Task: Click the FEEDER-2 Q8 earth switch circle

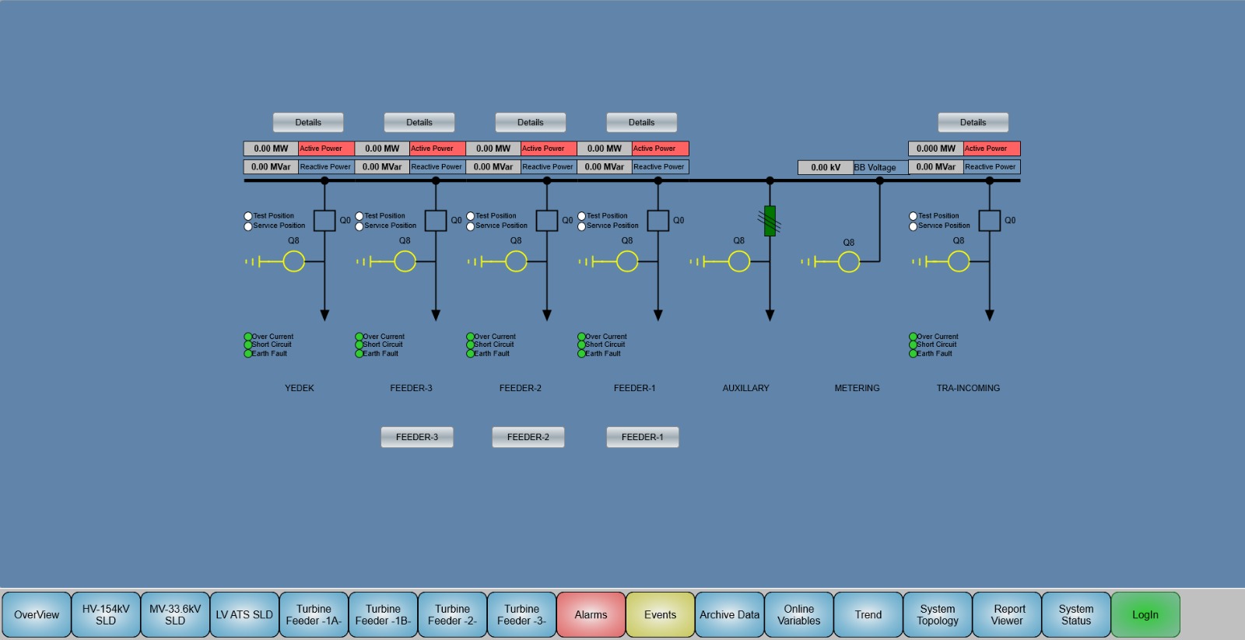Action: 516,261
